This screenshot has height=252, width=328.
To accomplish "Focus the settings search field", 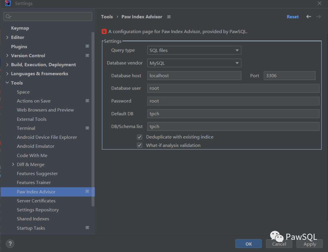I will coord(48,16).
